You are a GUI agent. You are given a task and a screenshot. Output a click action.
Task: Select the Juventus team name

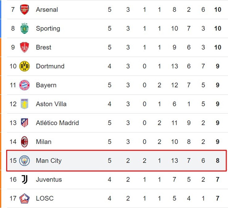coord(49,179)
